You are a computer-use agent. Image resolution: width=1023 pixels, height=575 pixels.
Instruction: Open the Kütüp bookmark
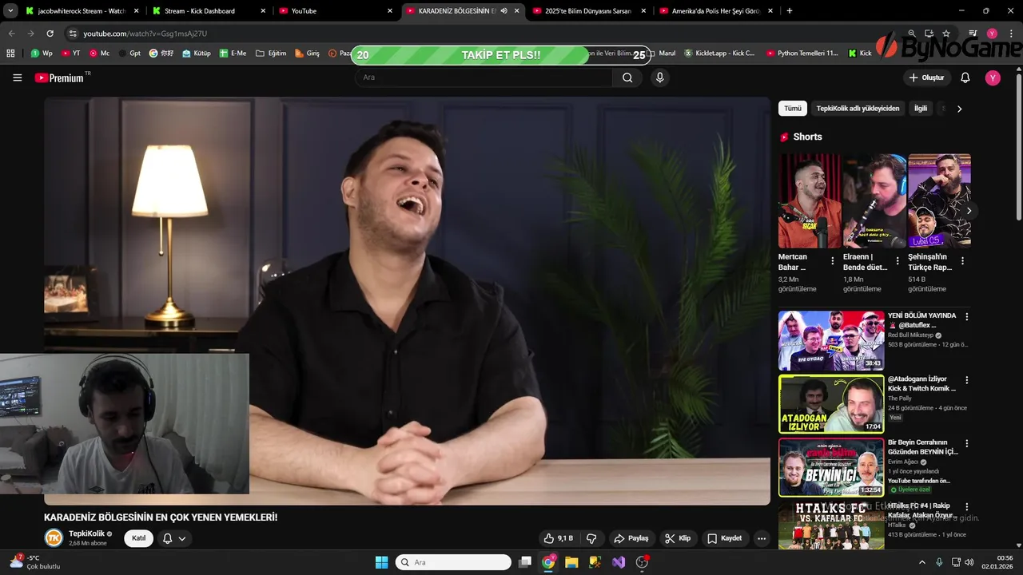pyautogui.click(x=197, y=54)
